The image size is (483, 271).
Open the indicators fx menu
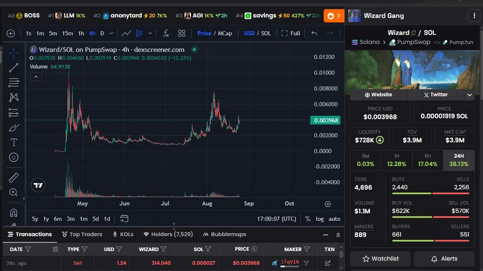[166, 33]
